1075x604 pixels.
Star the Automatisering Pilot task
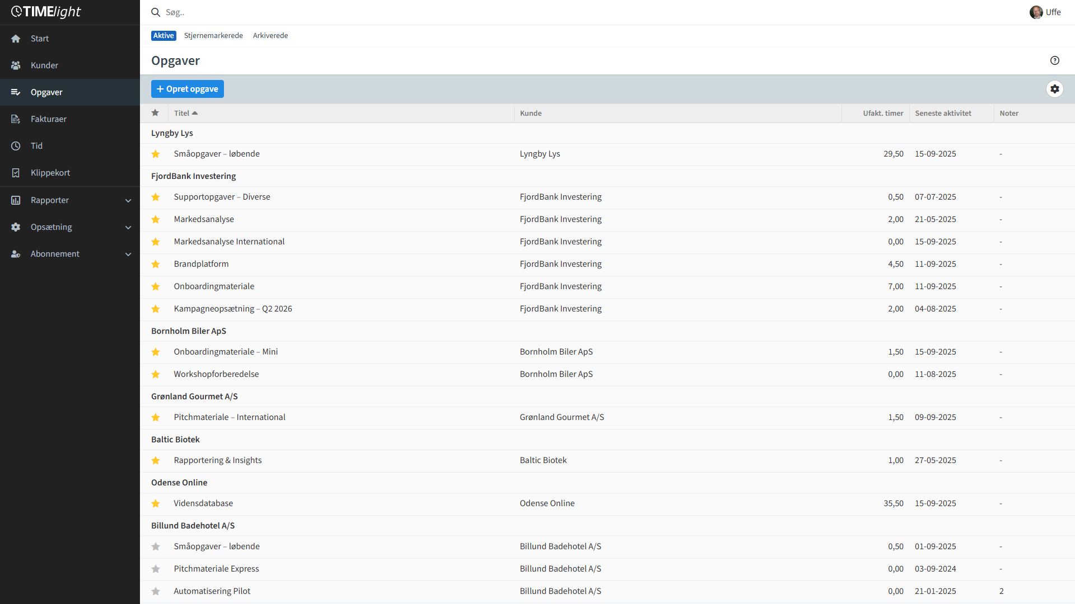point(156,591)
